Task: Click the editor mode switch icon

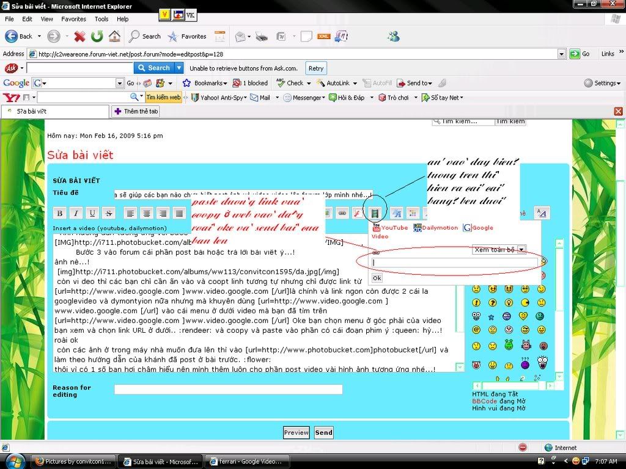Action: (542, 213)
